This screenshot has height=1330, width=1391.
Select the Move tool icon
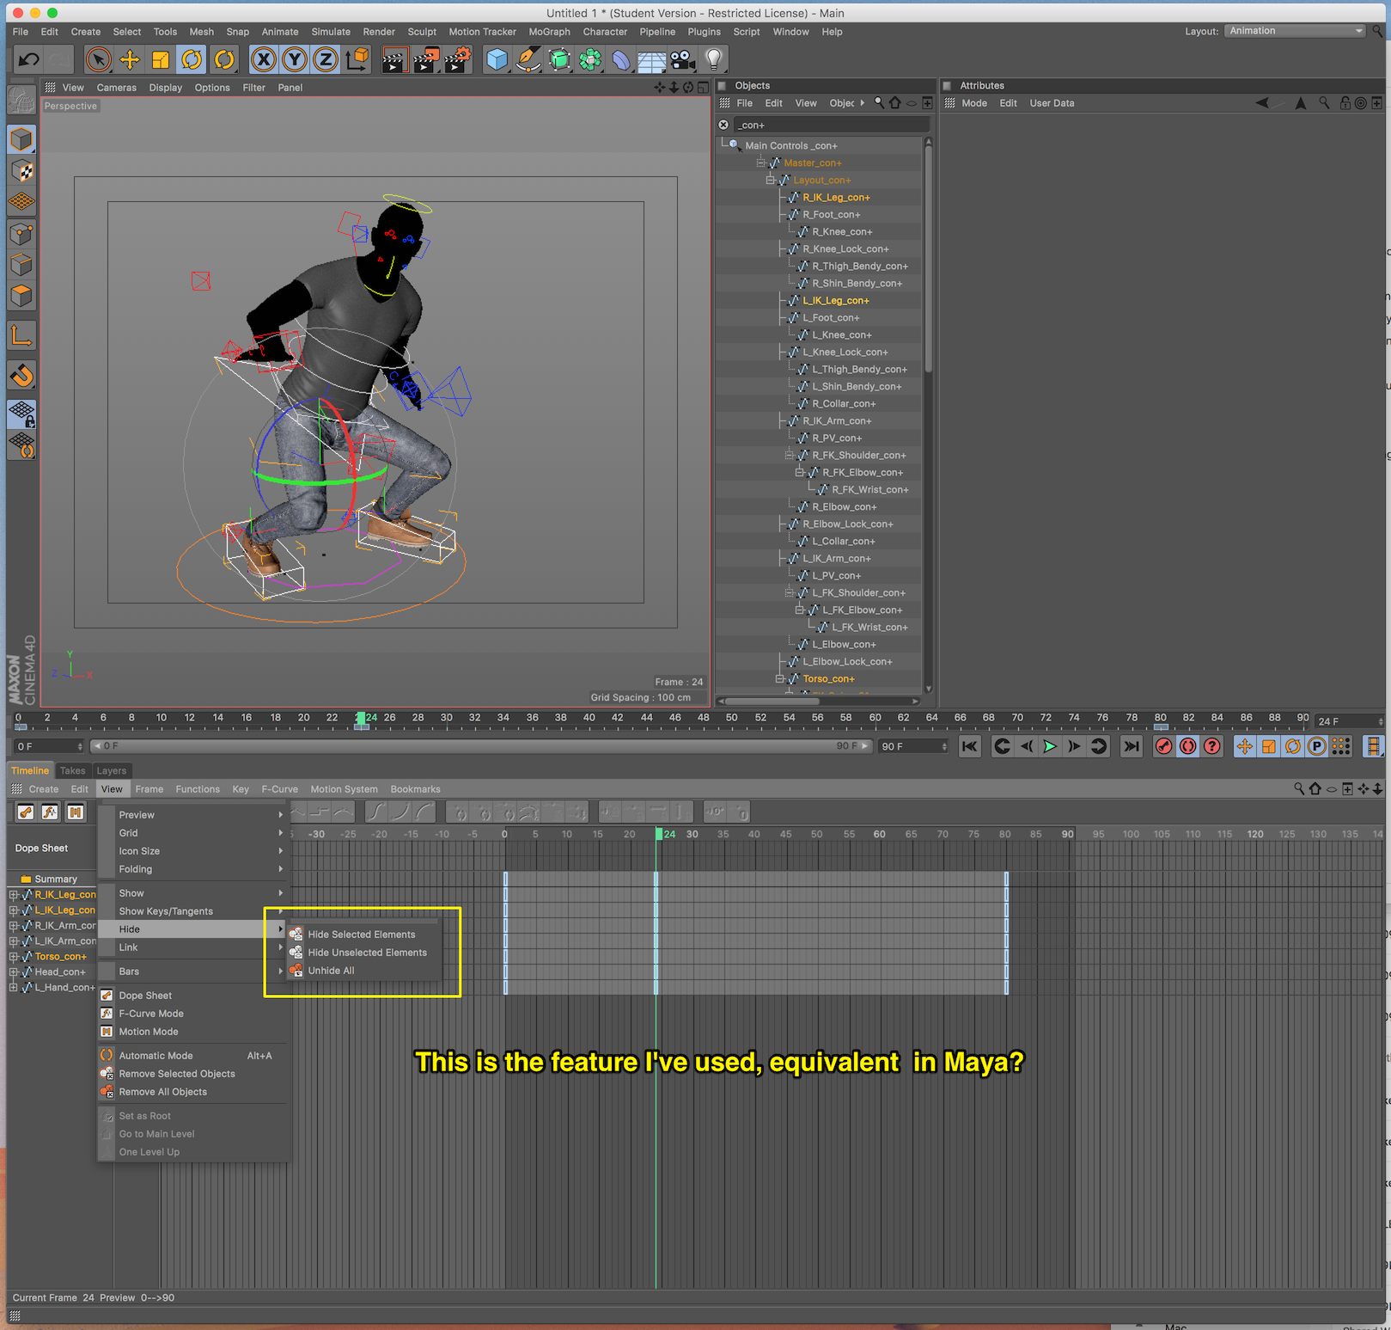pyautogui.click(x=130, y=59)
